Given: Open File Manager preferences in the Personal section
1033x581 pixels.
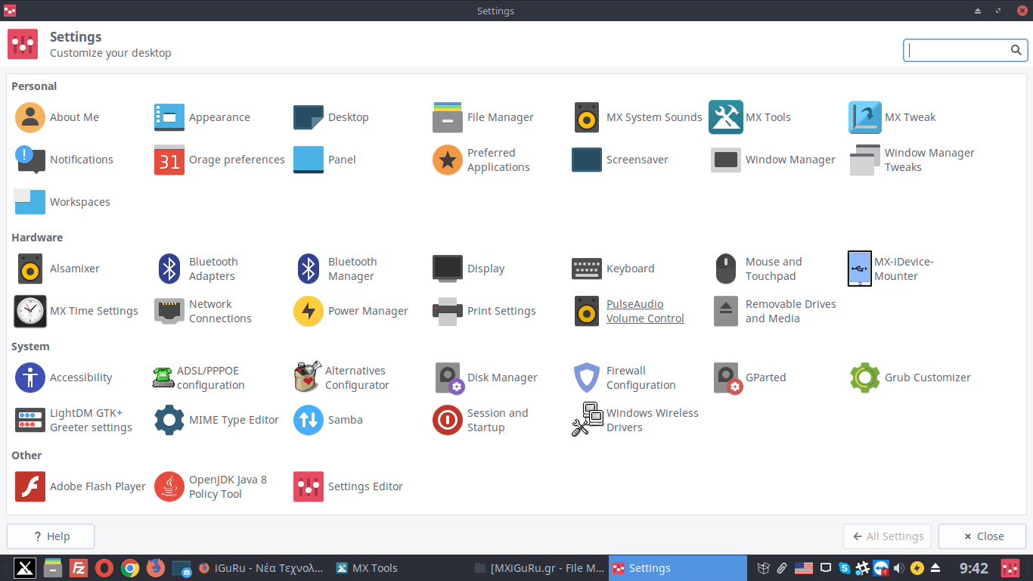Looking at the screenshot, I should click(x=483, y=117).
